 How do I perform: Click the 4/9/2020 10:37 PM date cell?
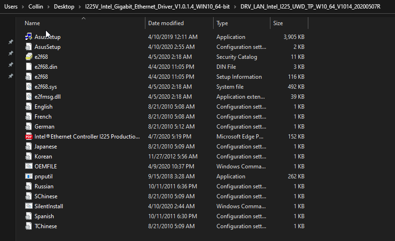171,167
